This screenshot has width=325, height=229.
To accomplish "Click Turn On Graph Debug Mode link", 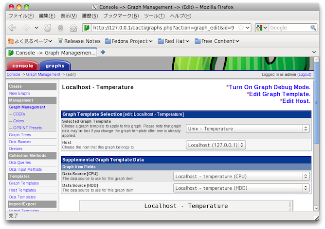I will click(x=270, y=87).
